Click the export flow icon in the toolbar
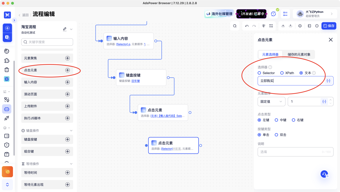 click(x=291, y=26)
